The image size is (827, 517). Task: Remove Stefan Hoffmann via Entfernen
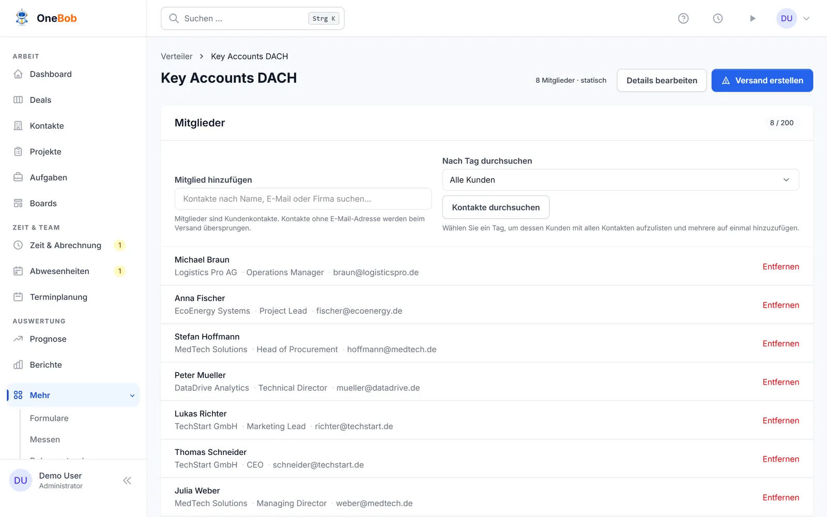click(780, 344)
